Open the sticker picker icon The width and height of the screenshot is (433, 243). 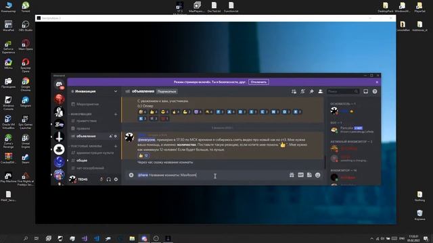pyautogui.click(x=309, y=175)
